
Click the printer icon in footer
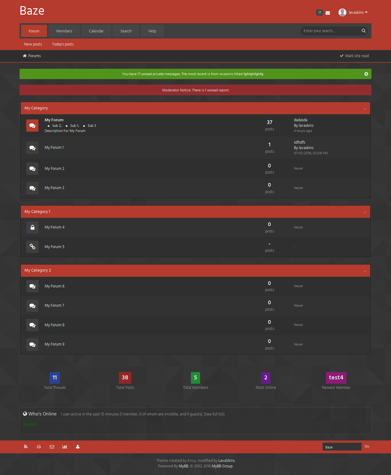click(39, 447)
